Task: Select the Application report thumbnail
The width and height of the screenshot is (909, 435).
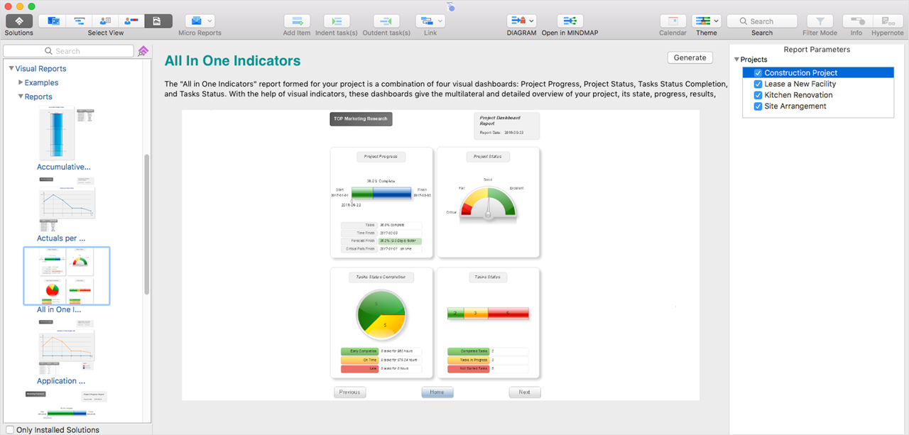Action: pos(67,346)
